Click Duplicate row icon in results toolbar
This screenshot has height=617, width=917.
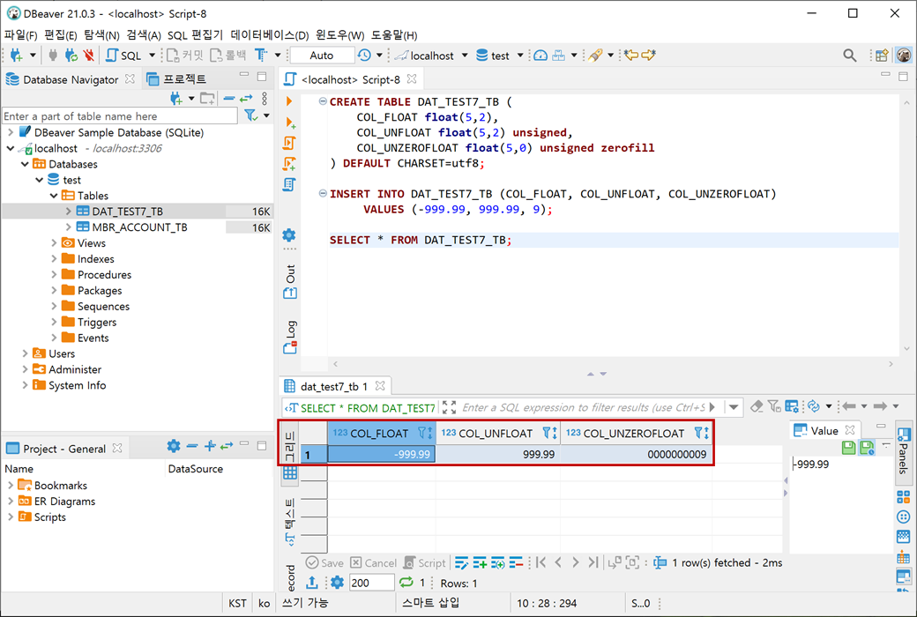click(497, 563)
